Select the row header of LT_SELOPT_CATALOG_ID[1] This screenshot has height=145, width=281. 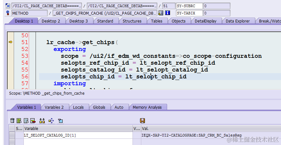[x=12, y=135]
